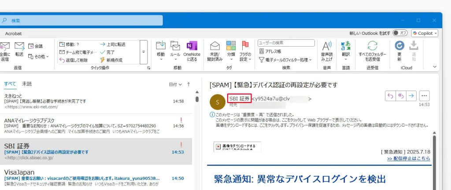Open the ANAマイレージクラブデスク email
The image size is (451, 190).
96,126
